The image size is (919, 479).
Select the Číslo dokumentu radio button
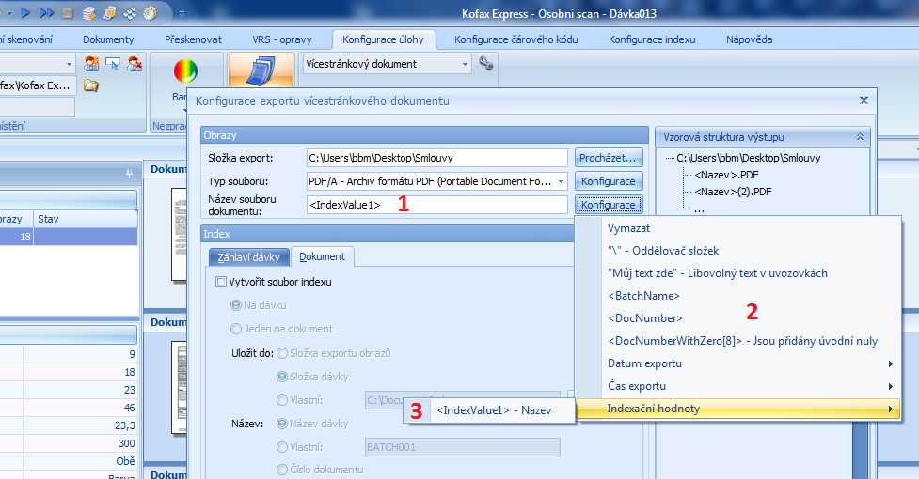coord(282,470)
